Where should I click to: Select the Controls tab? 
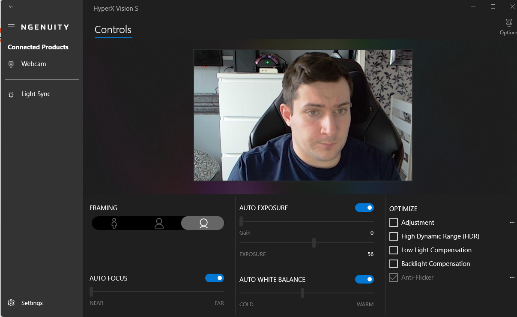pos(113,30)
